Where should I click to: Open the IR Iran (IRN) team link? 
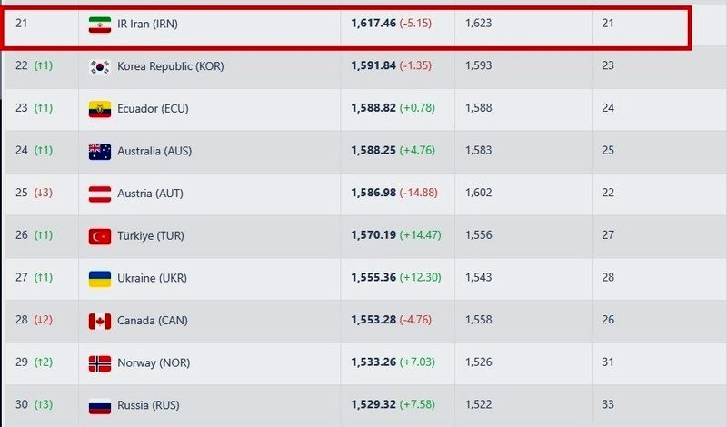[x=147, y=25]
